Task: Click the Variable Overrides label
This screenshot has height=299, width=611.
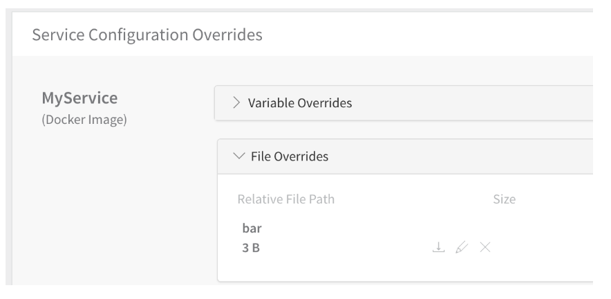Action: coord(300,103)
